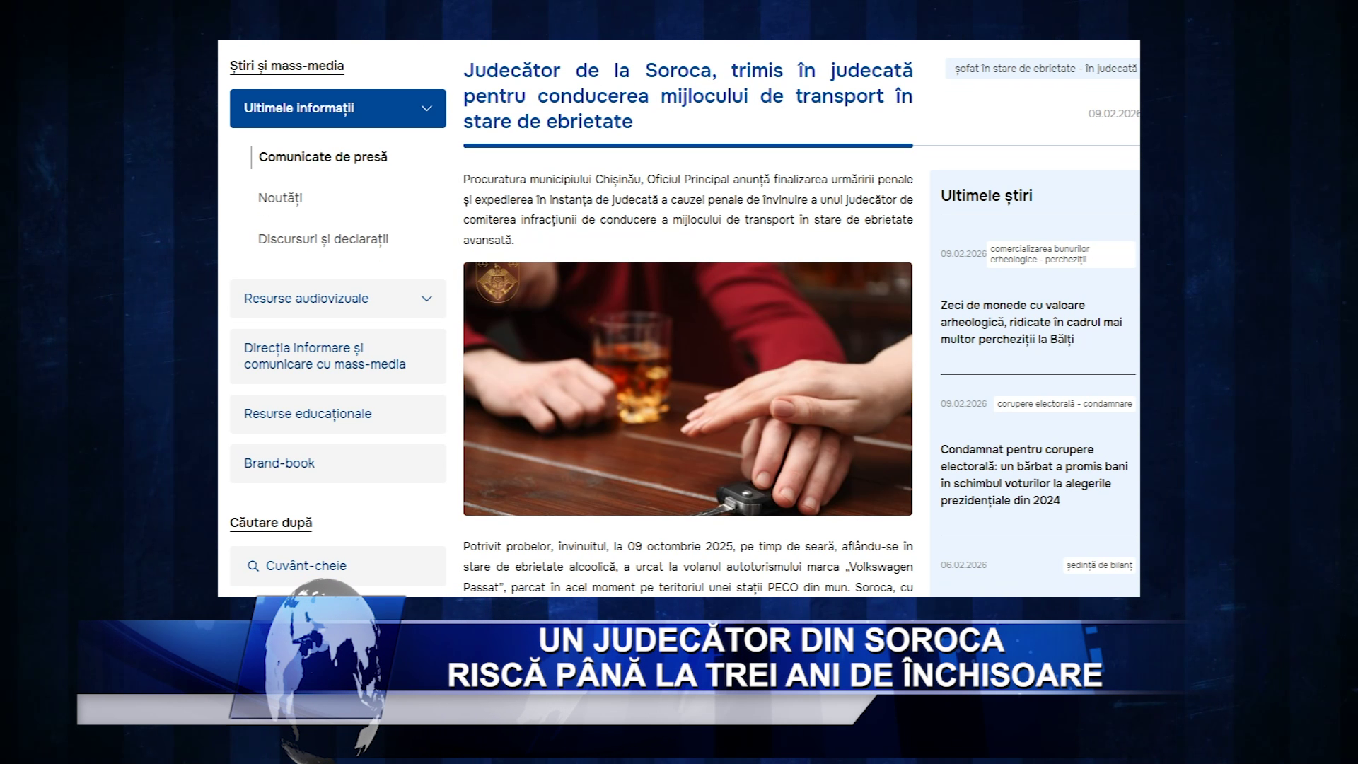The width and height of the screenshot is (1358, 764).
Task: Collapse the Ultimele informații chevron
Action: pyautogui.click(x=426, y=108)
